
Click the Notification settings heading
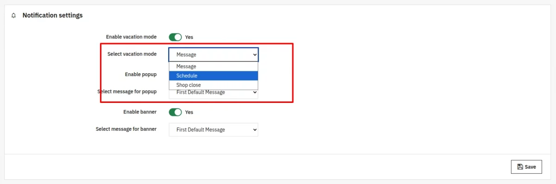point(52,15)
